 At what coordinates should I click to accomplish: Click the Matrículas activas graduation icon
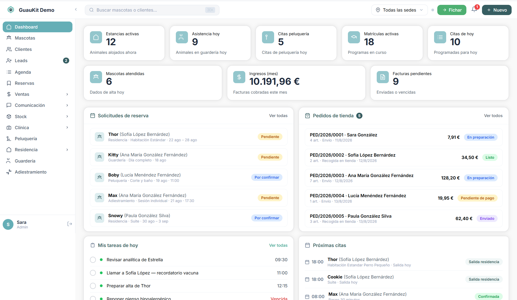pos(354,37)
